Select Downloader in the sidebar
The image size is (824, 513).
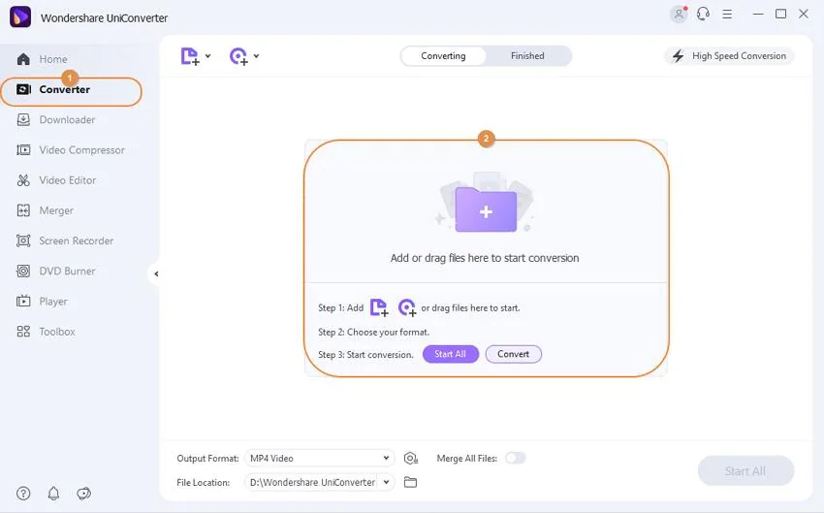[67, 120]
